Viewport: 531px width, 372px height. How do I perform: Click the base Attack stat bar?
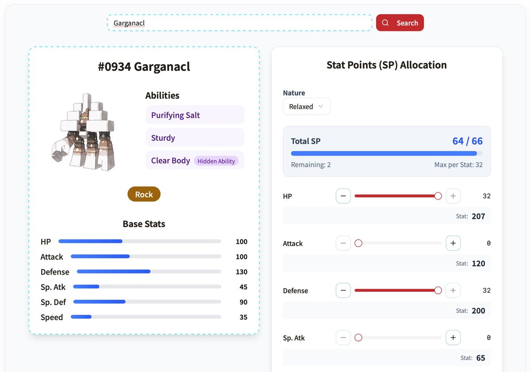point(146,256)
